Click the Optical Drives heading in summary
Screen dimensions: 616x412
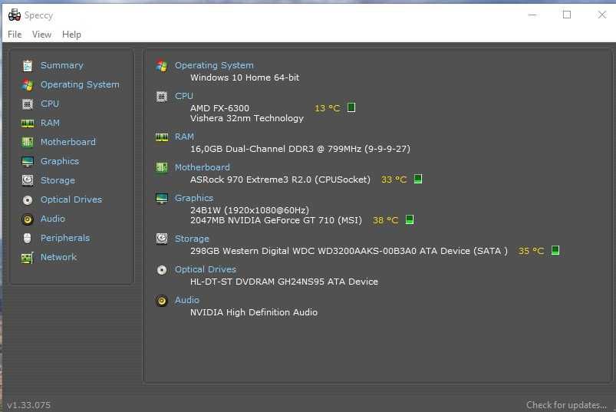tap(206, 269)
